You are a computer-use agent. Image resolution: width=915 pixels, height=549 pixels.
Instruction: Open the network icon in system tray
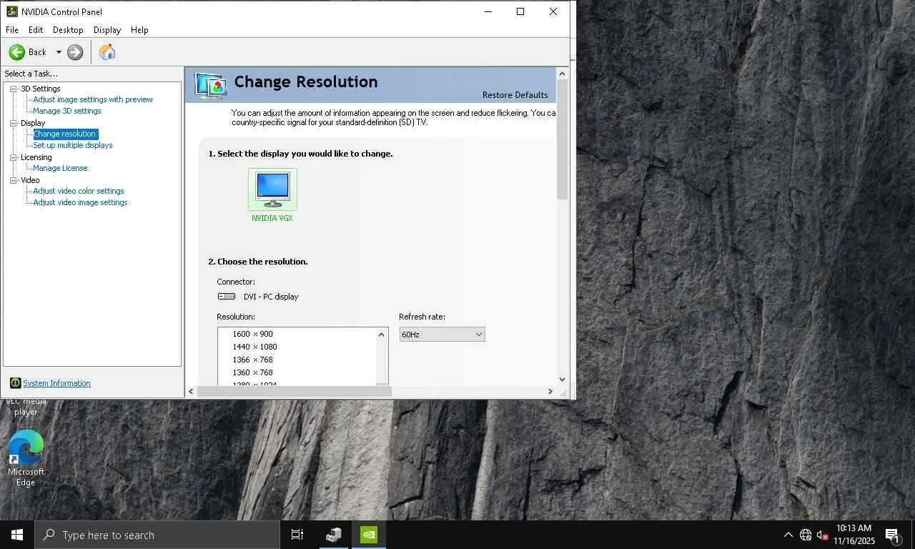point(806,535)
